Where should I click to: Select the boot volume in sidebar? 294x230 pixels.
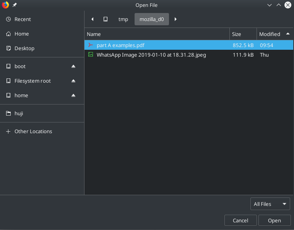tap(42, 66)
